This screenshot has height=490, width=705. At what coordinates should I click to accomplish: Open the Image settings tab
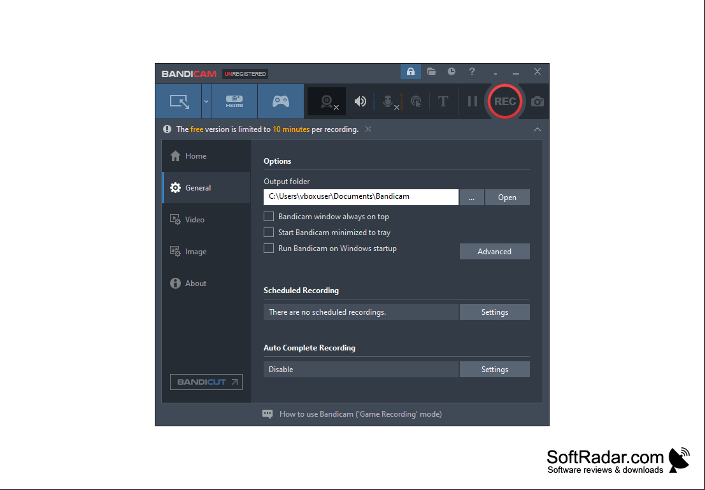206,252
